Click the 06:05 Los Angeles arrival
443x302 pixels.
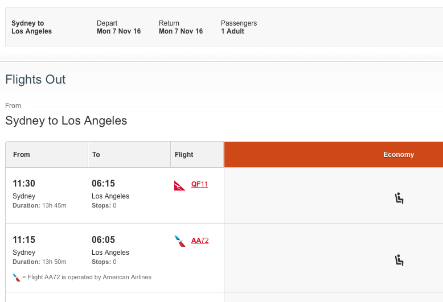104,240
